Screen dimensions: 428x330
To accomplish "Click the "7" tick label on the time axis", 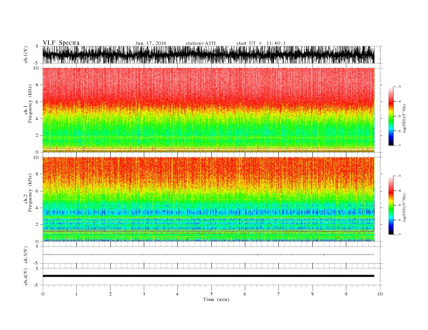I will point(278,294).
